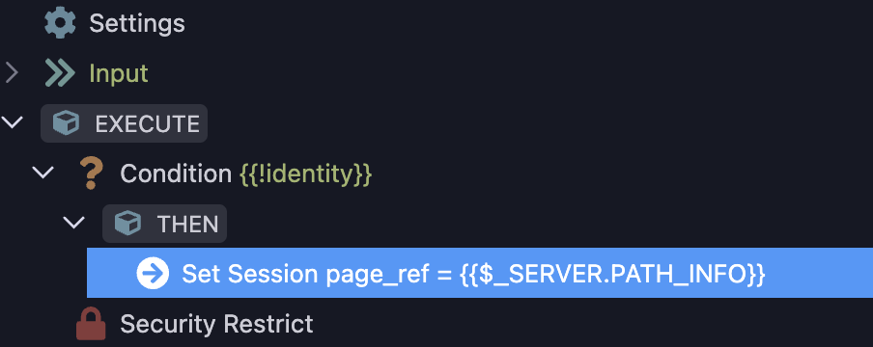Collapse the EXECUTE block
873x347 pixels.
(x=12, y=122)
